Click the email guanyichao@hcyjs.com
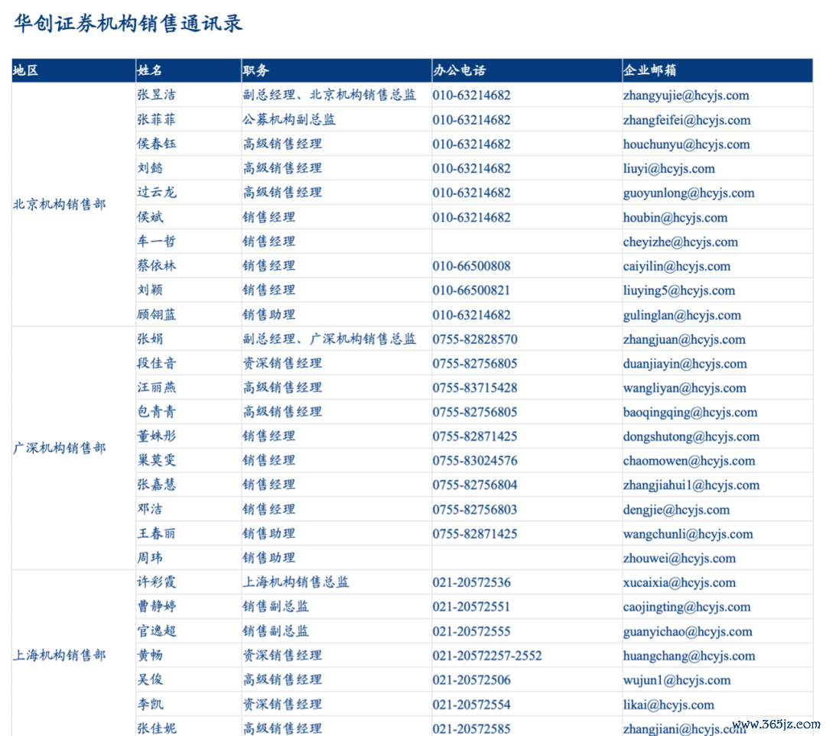 click(x=688, y=632)
